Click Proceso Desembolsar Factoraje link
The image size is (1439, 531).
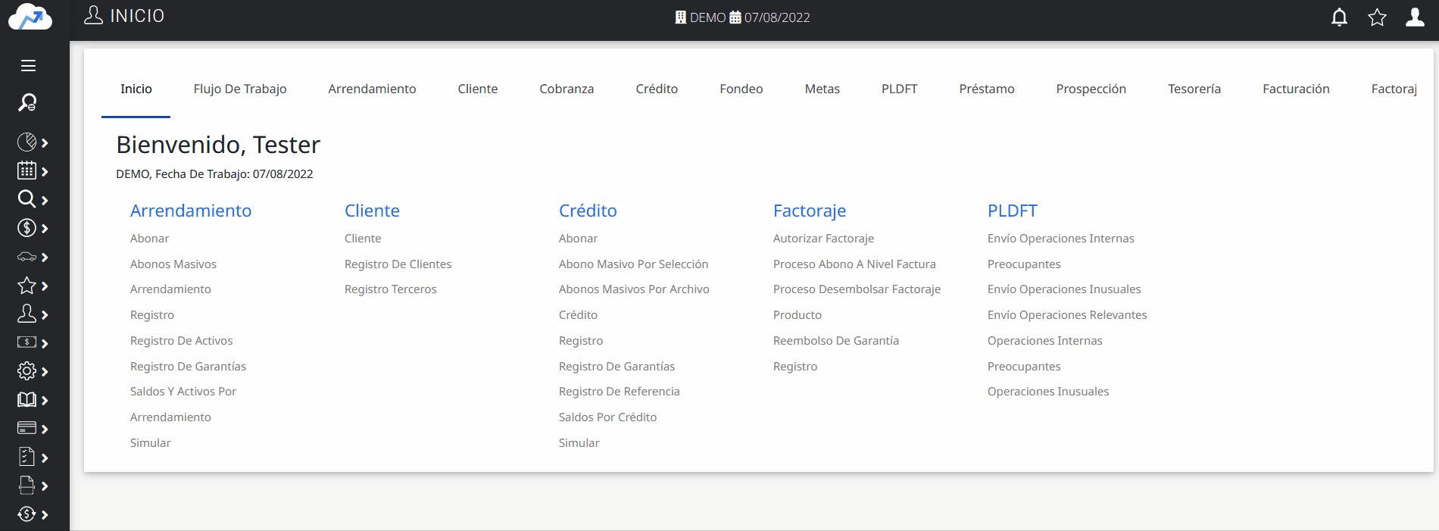tap(857, 289)
